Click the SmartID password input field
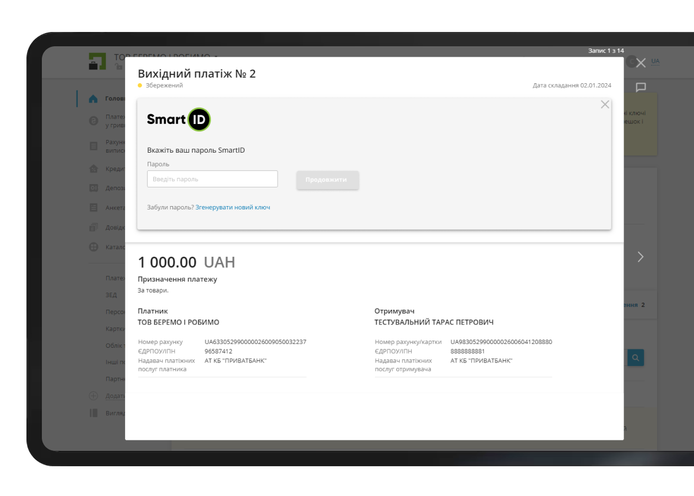The image size is (694, 496). (x=213, y=179)
